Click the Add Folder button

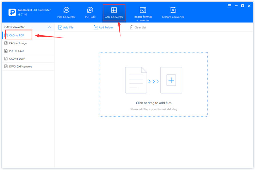[103, 27]
